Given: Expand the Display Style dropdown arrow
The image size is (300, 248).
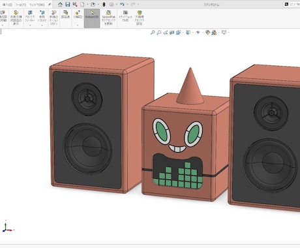Looking at the screenshot, I should (x=192, y=33).
